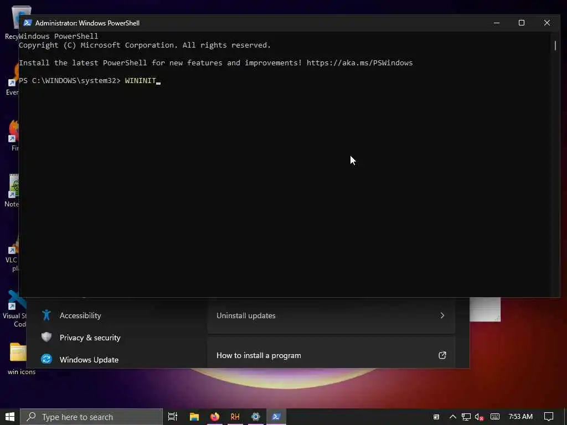Select Privacy & security in Settings

tap(90, 338)
